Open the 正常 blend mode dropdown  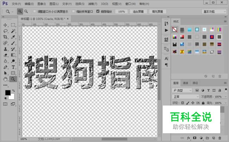pos(185,97)
